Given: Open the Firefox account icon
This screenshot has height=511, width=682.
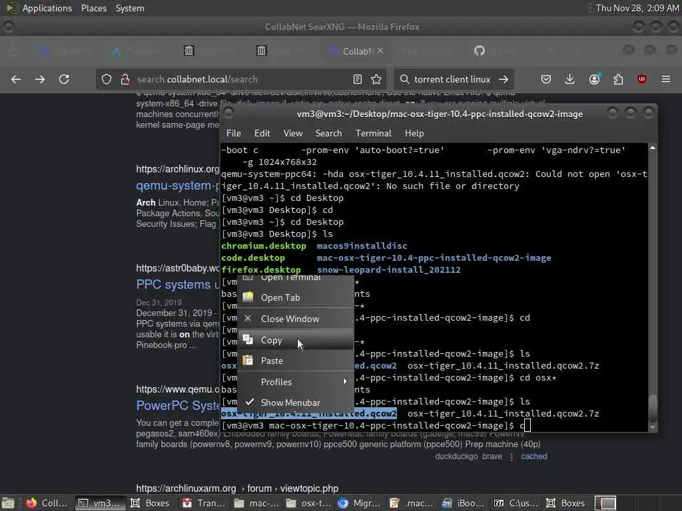Looking at the screenshot, I should [x=594, y=79].
